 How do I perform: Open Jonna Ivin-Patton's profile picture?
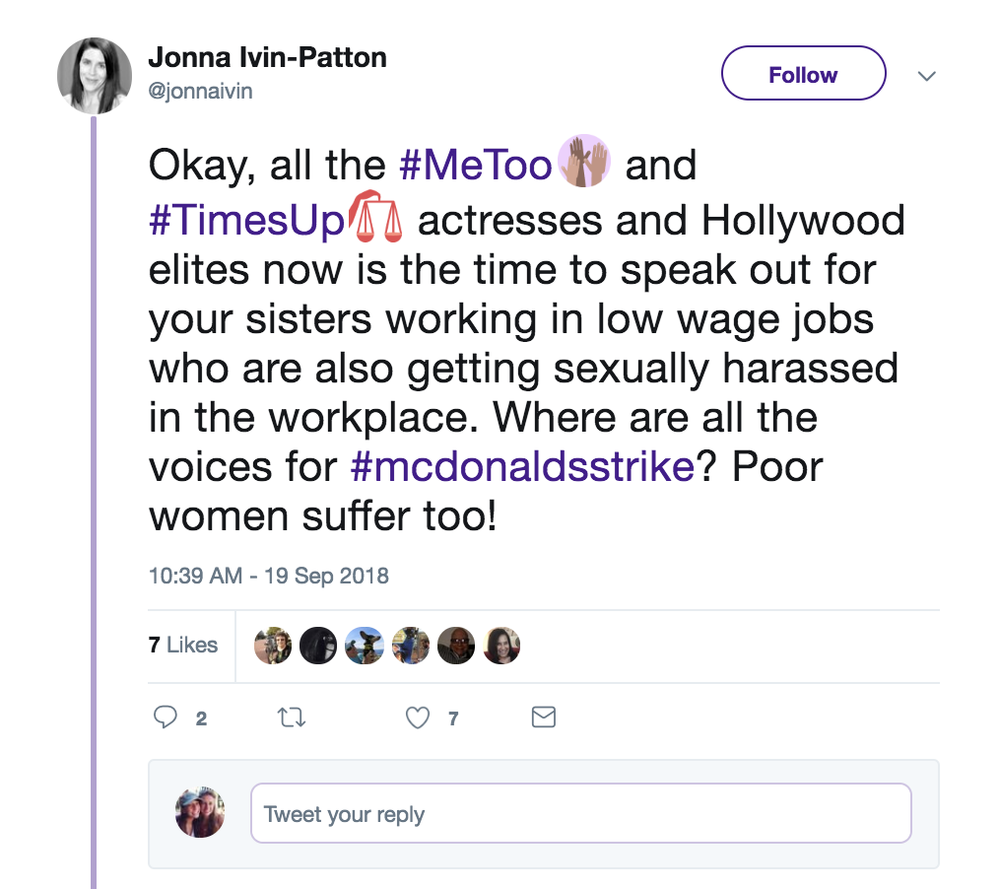click(93, 76)
